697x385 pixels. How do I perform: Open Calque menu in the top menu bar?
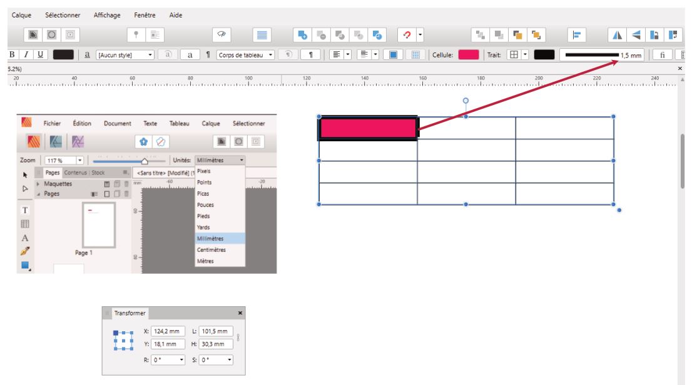[21, 15]
